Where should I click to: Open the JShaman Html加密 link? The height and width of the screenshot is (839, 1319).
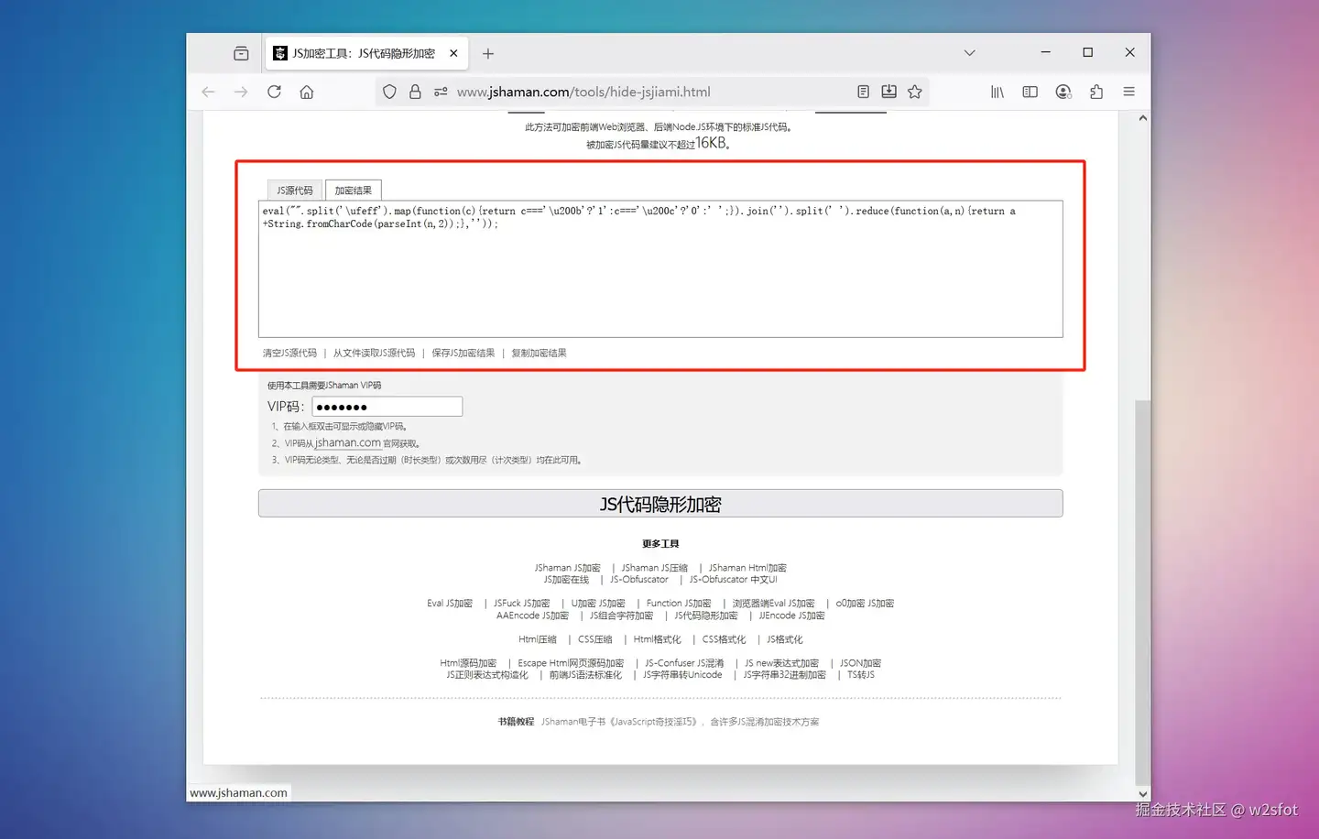pyautogui.click(x=747, y=568)
